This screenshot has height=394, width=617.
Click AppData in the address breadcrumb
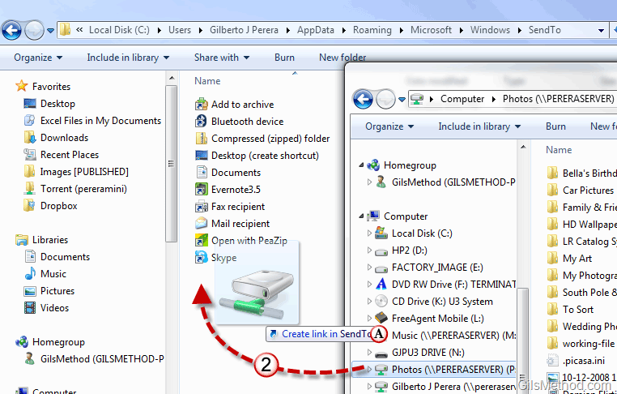(x=316, y=30)
